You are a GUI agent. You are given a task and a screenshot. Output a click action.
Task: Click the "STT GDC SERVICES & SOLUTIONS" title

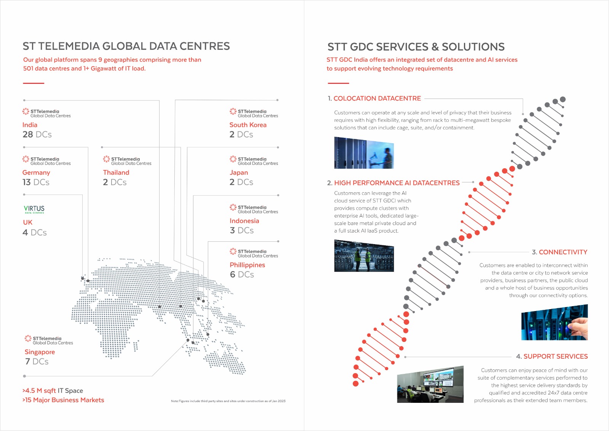[416, 47]
